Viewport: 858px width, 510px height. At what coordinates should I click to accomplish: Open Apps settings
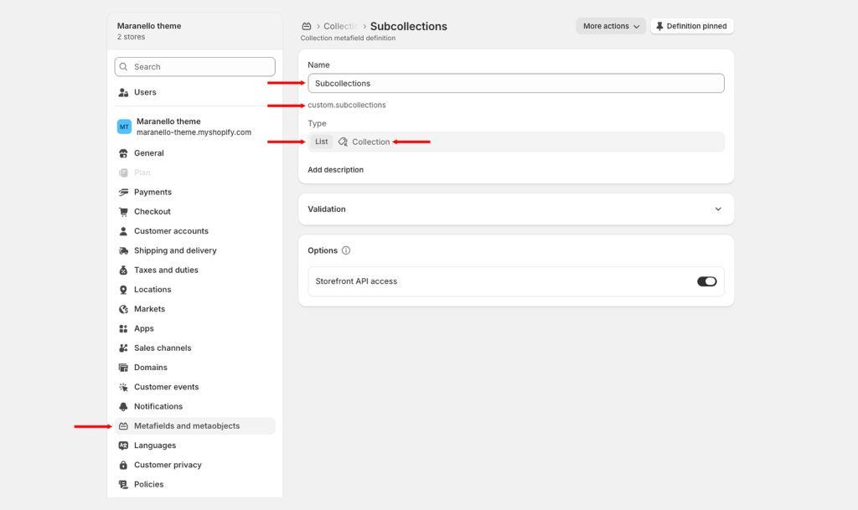coord(194,328)
